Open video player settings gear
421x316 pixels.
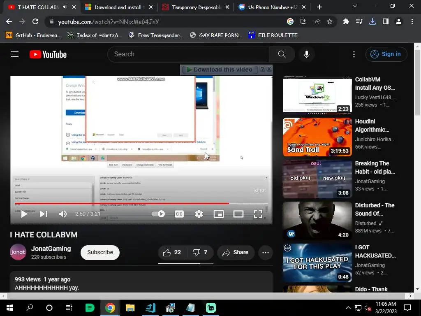(199, 214)
